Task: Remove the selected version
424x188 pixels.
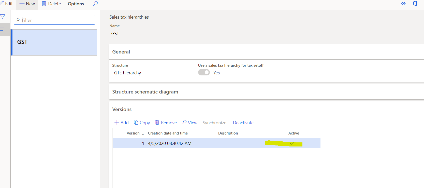Action: (x=166, y=123)
